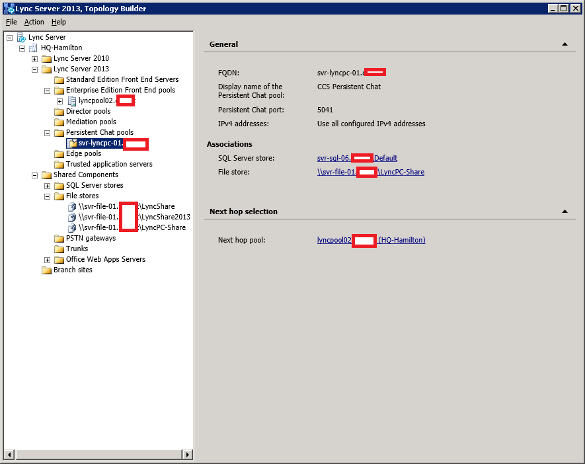Click the lyncpool02 pool server icon
This screenshot has height=464, width=585.
(72, 101)
